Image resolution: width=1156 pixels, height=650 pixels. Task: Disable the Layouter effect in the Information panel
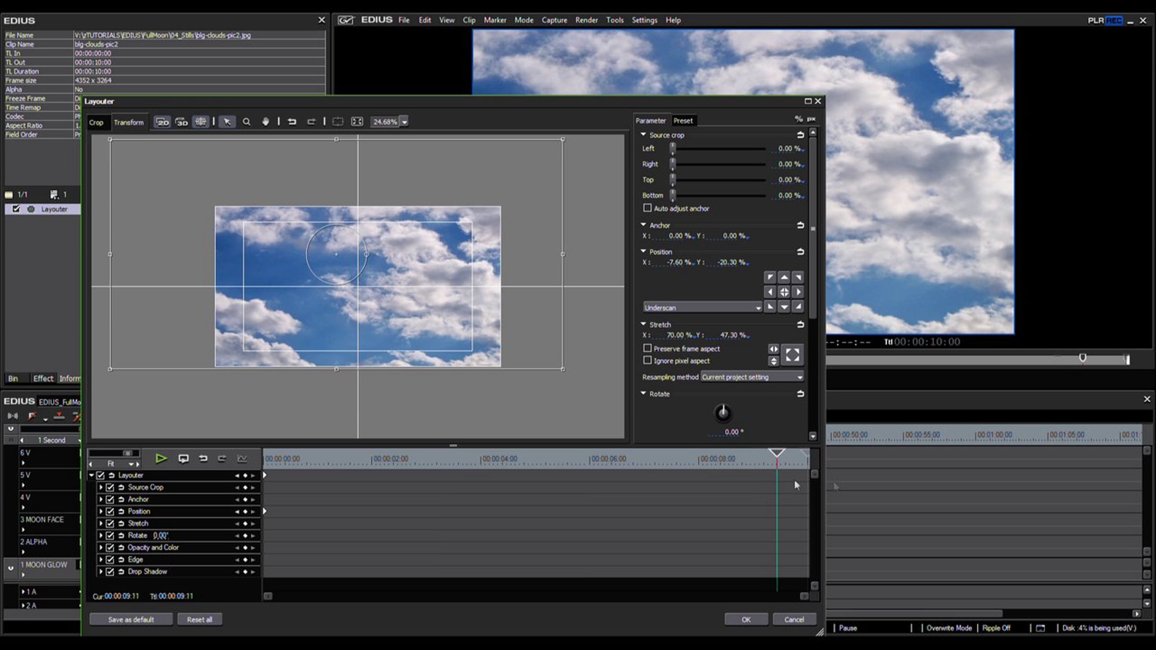(16, 209)
